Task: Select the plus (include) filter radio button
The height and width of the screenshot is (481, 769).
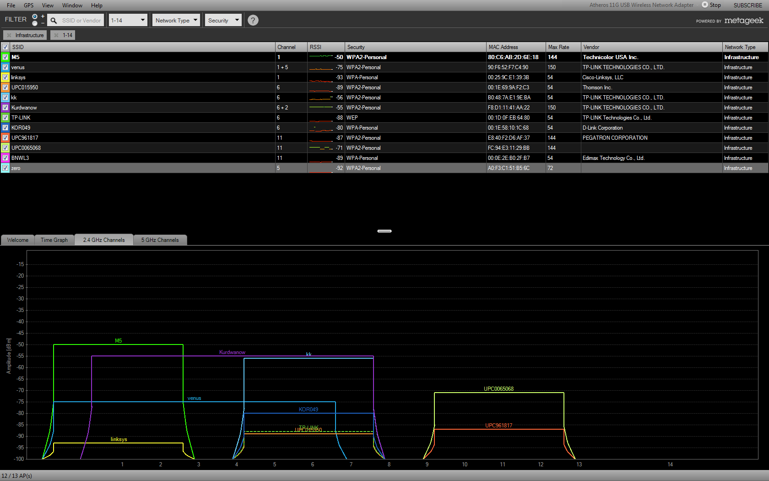Action: tap(35, 16)
